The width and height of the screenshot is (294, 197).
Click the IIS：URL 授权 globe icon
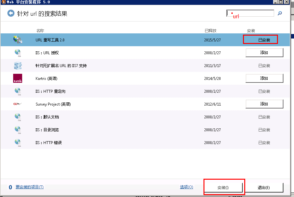(x=18, y=53)
